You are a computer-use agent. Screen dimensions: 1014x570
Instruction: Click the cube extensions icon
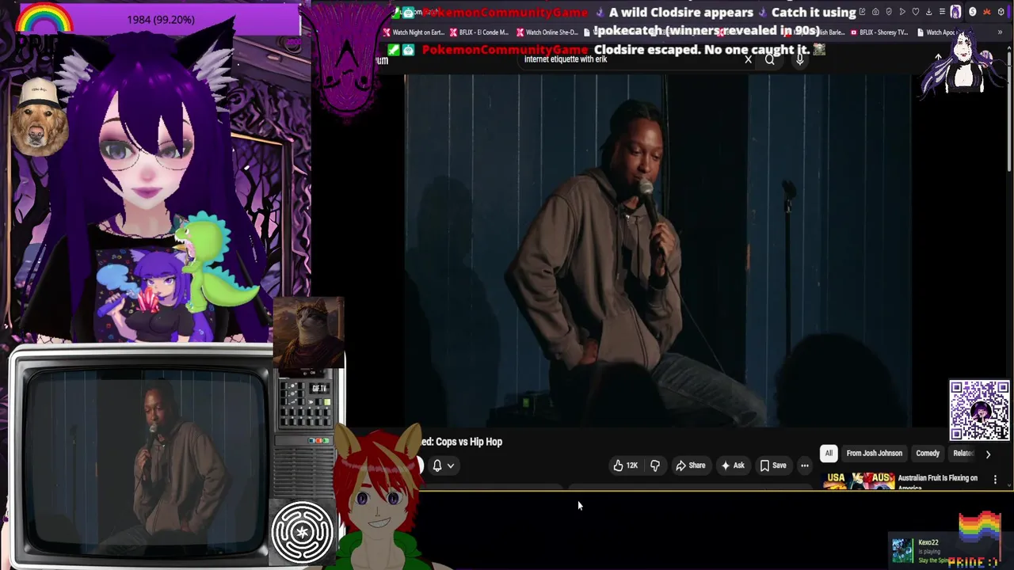[x=1001, y=12]
